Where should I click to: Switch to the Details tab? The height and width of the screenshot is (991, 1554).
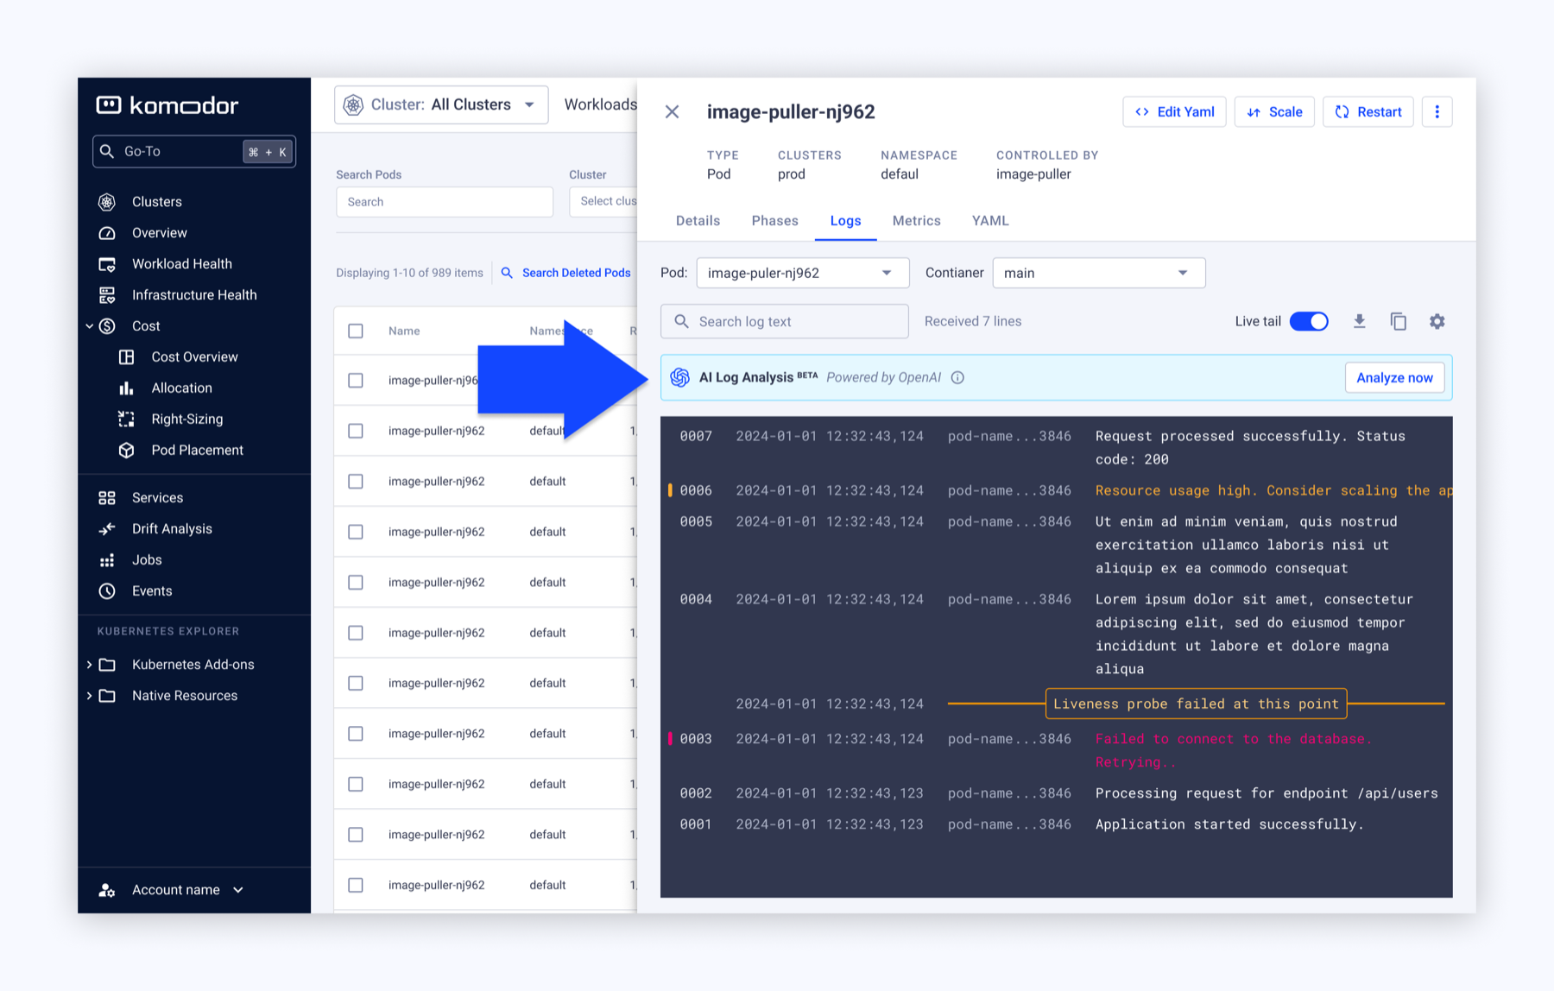(698, 221)
